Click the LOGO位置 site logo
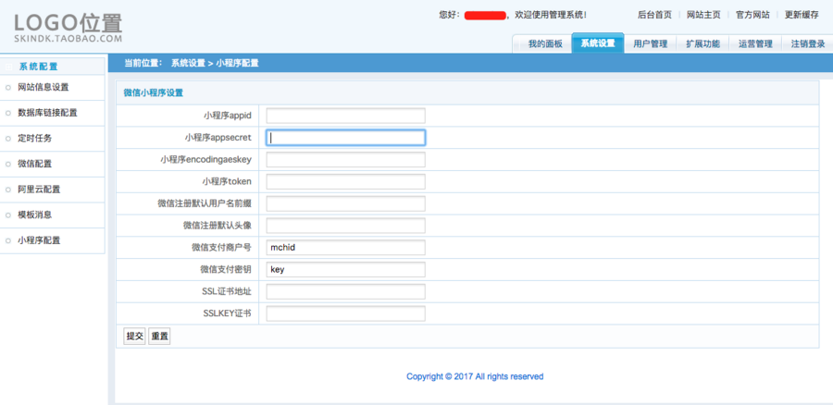The image size is (833, 405). tap(68, 27)
